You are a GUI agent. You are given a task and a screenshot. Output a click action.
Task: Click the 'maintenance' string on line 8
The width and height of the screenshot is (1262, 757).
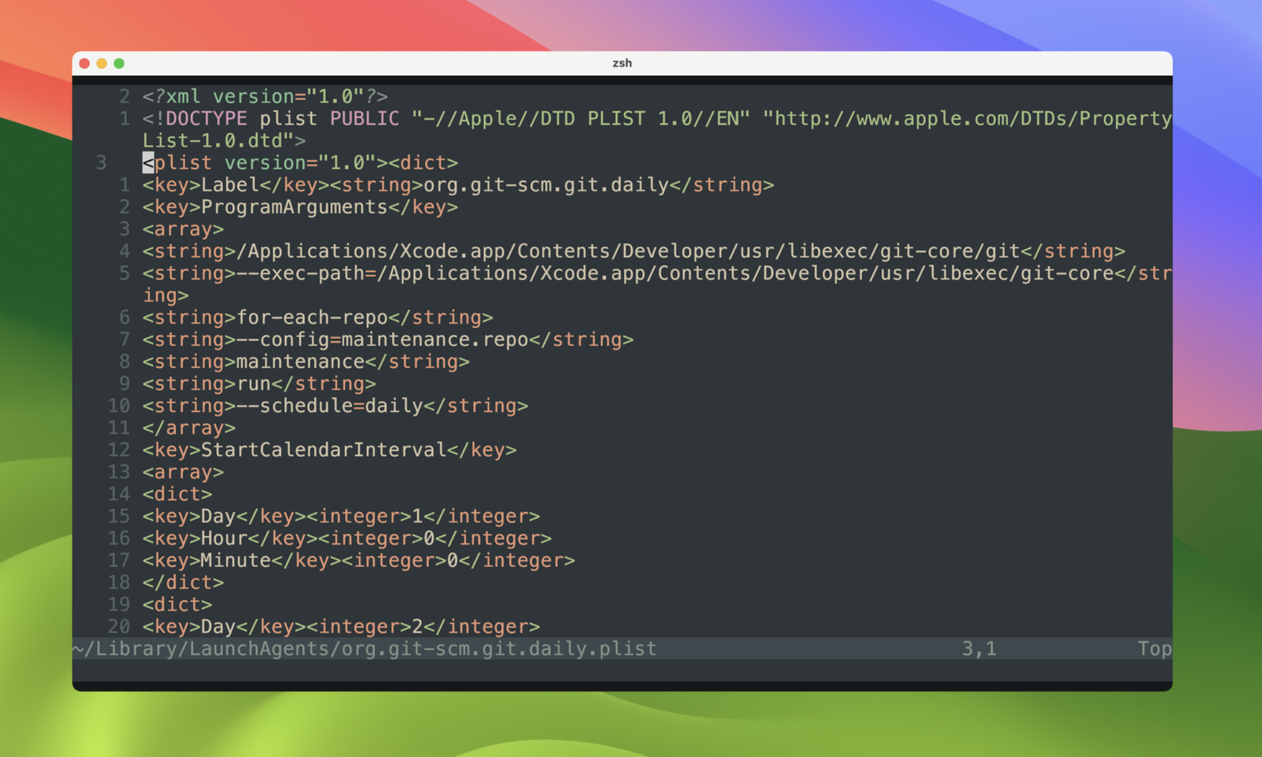[x=306, y=362]
